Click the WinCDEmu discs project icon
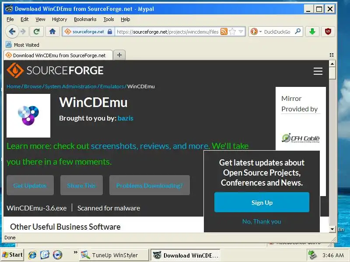This screenshot has width=350, height=262. tap(28, 116)
